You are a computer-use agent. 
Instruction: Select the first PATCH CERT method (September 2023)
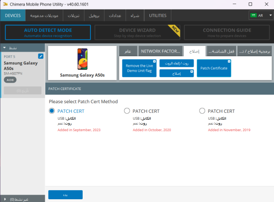(x=52, y=111)
